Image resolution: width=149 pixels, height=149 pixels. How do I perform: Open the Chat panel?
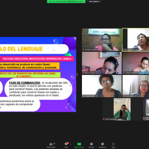point(66,145)
